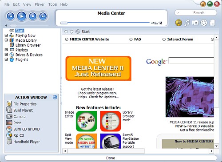Open the Tools menu
222x162 pixels.
[x=52, y=4]
